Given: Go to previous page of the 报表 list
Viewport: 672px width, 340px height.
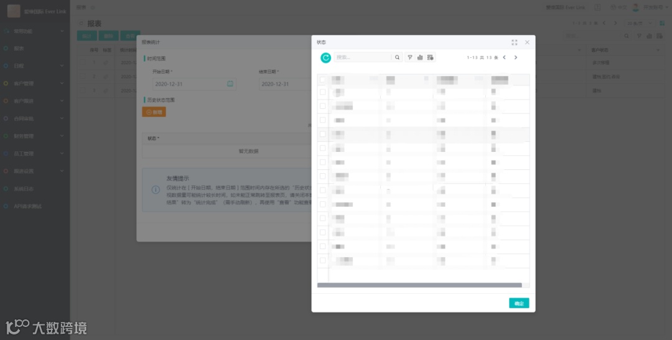Looking at the screenshot, I should click(x=604, y=23).
